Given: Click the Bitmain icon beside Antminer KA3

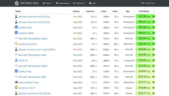Looking at the screenshot, I should coord(16,93).
